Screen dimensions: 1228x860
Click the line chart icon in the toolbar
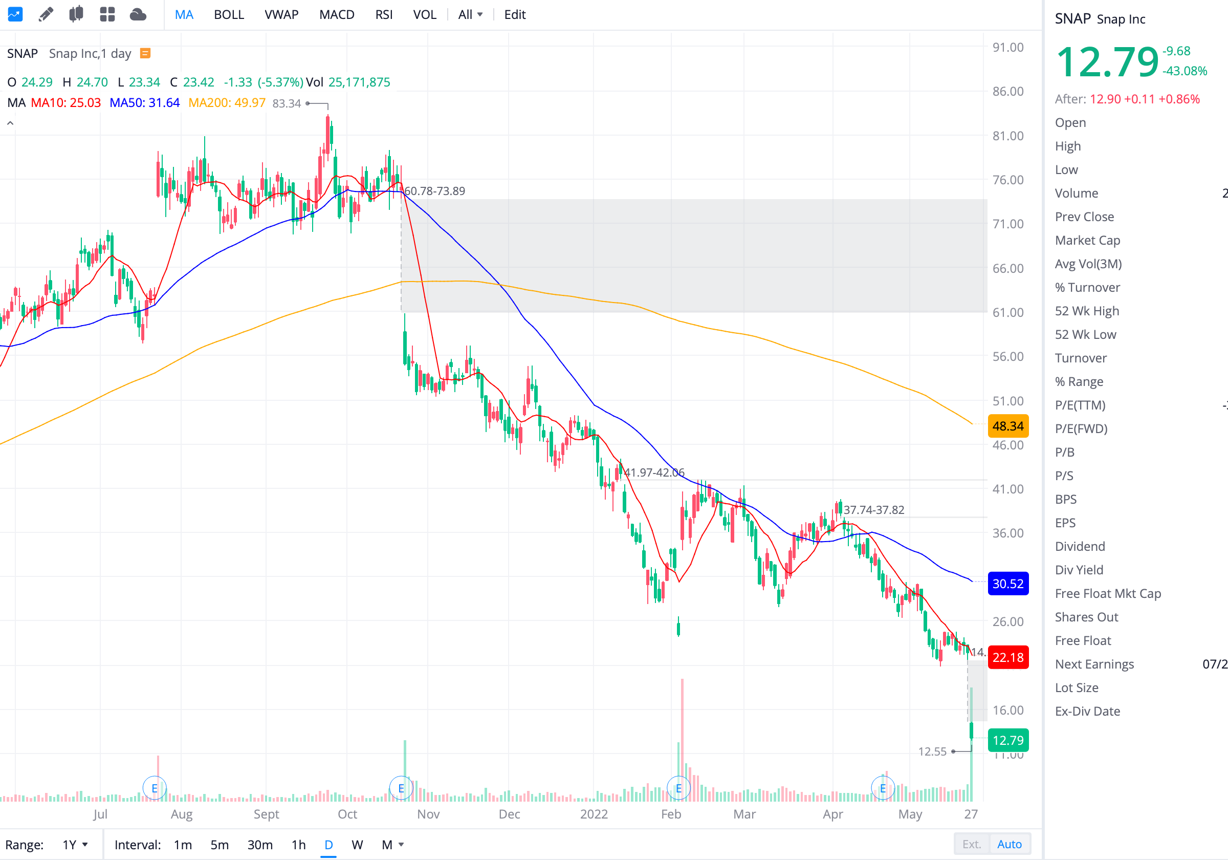coord(15,14)
